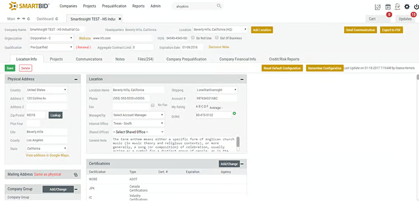Viewport: 419px width, 201px height.
Task: Collapse the Company Group panel
Action: (x=76, y=189)
